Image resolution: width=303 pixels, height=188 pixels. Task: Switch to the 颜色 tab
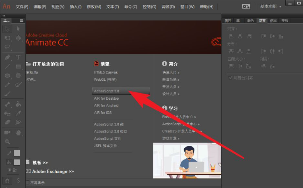[250, 20]
